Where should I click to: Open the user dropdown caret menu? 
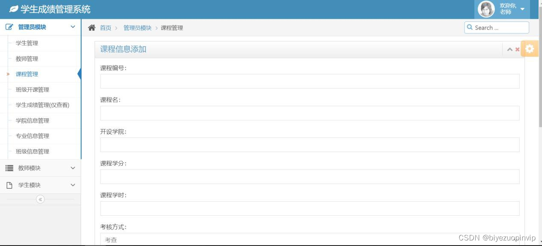tap(522, 9)
